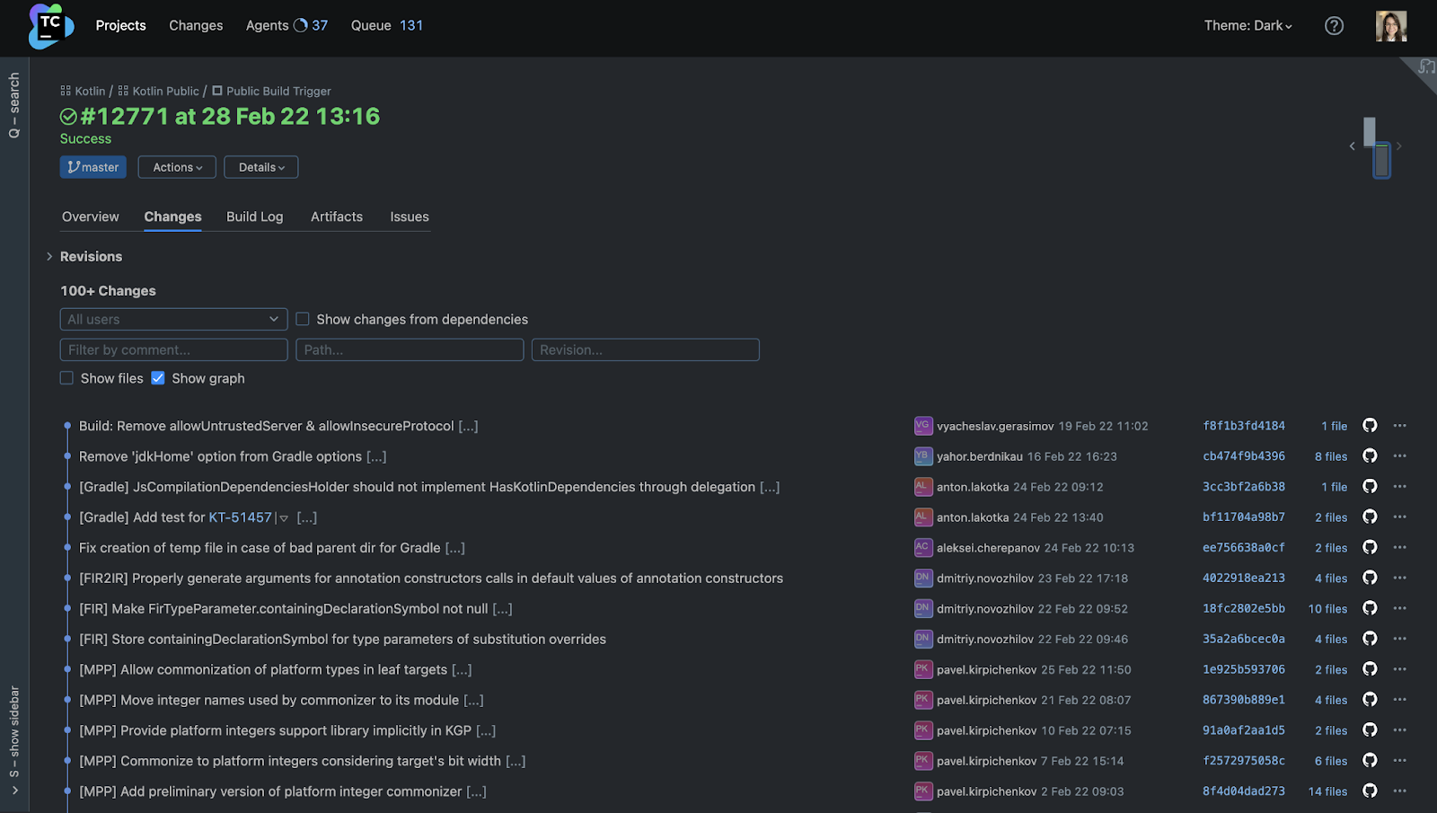Image resolution: width=1437 pixels, height=813 pixels.
Task: Open GitHub icon for commit 3cc3bf2a6b38
Action: point(1370,487)
